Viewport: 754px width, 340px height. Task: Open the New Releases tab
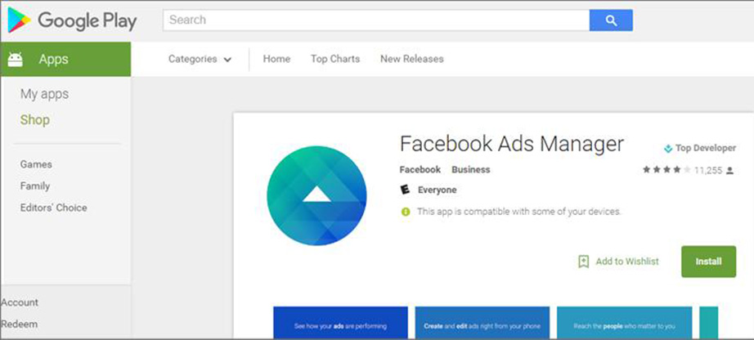[x=412, y=59]
